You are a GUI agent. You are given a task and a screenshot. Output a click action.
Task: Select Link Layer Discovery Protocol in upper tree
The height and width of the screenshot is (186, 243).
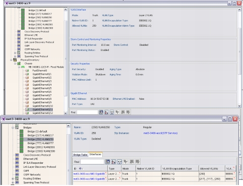coord(39,42)
